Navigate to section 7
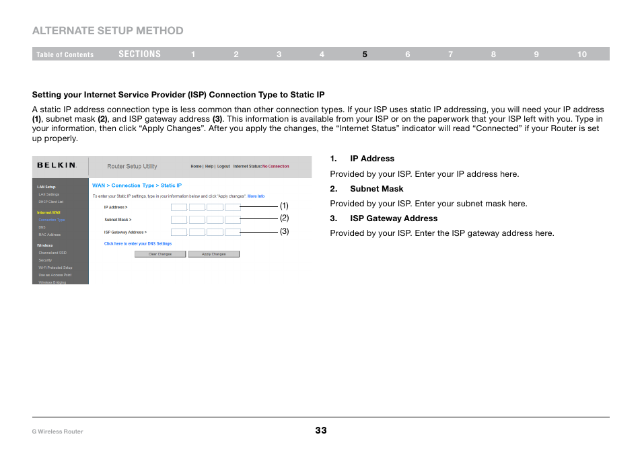Image resolution: width=642 pixels, height=449 pixels. [x=450, y=54]
